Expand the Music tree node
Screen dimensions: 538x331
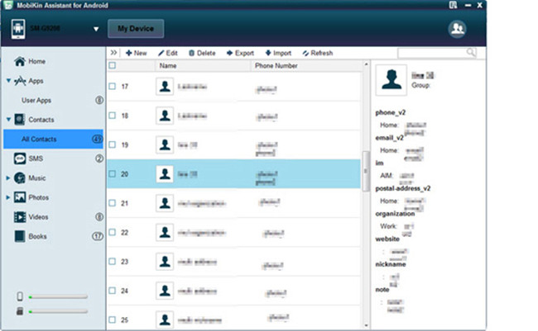(x=8, y=178)
